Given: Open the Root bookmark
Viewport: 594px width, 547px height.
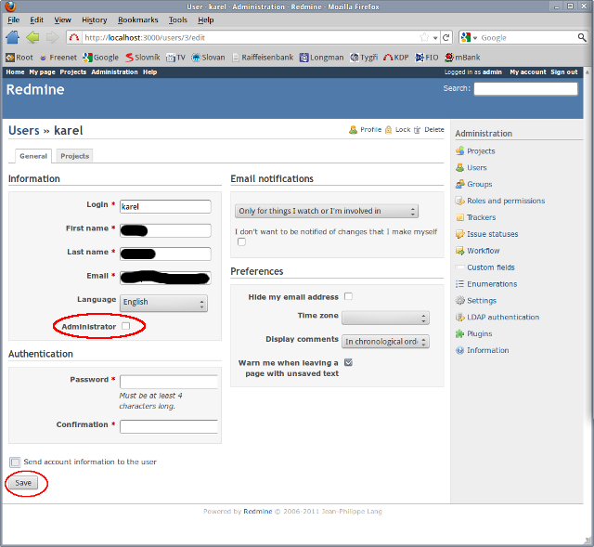Looking at the screenshot, I should pos(19,58).
